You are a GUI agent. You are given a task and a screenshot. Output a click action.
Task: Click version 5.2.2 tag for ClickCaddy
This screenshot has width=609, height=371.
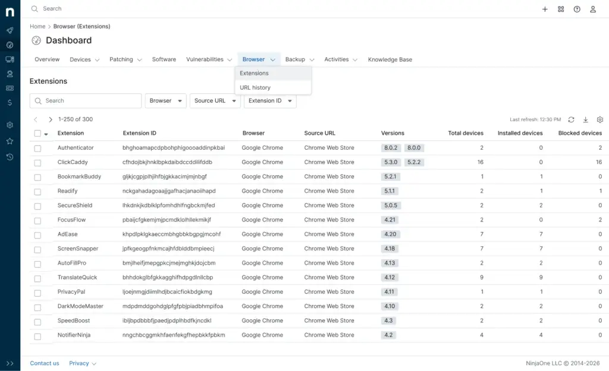414,162
